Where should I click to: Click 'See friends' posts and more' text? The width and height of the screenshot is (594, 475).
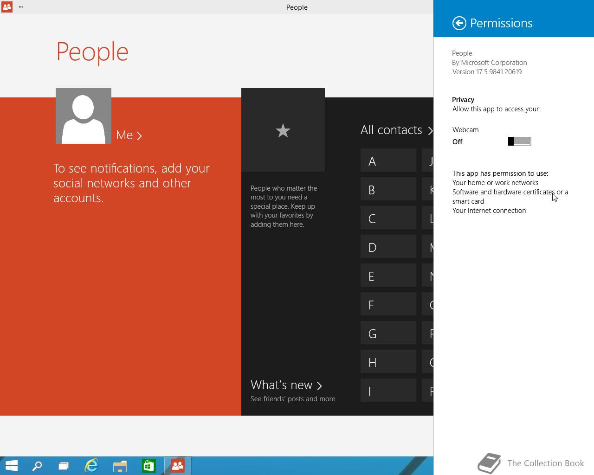(x=293, y=399)
